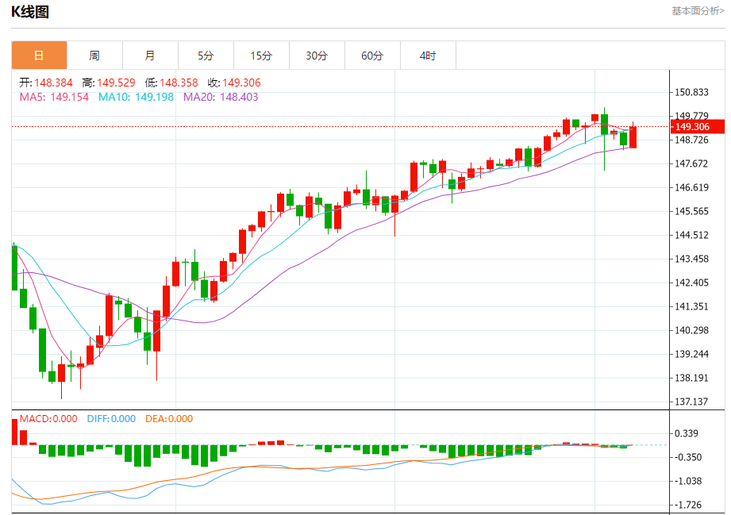
Task: Click the -0.350 MACD axis label
Action: point(689,457)
